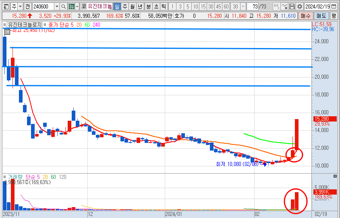Image resolution: width=340 pixels, height=218 pixels.
Task: Switch to minute chart 분
Action: [149, 6]
